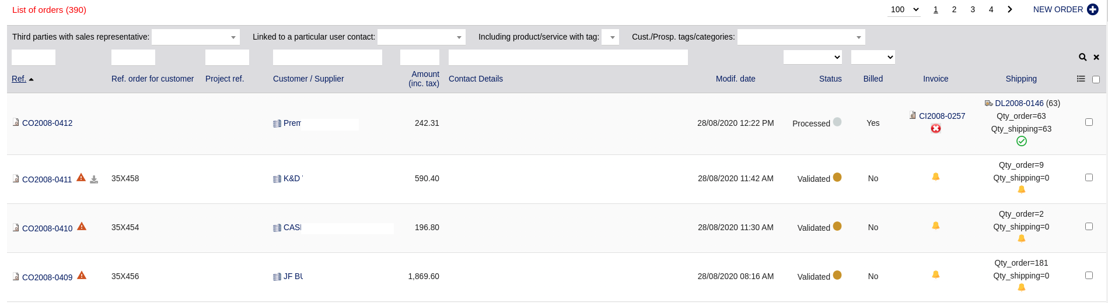Click download icon next to CO2008-0411
The image size is (1108, 303).
click(x=94, y=179)
